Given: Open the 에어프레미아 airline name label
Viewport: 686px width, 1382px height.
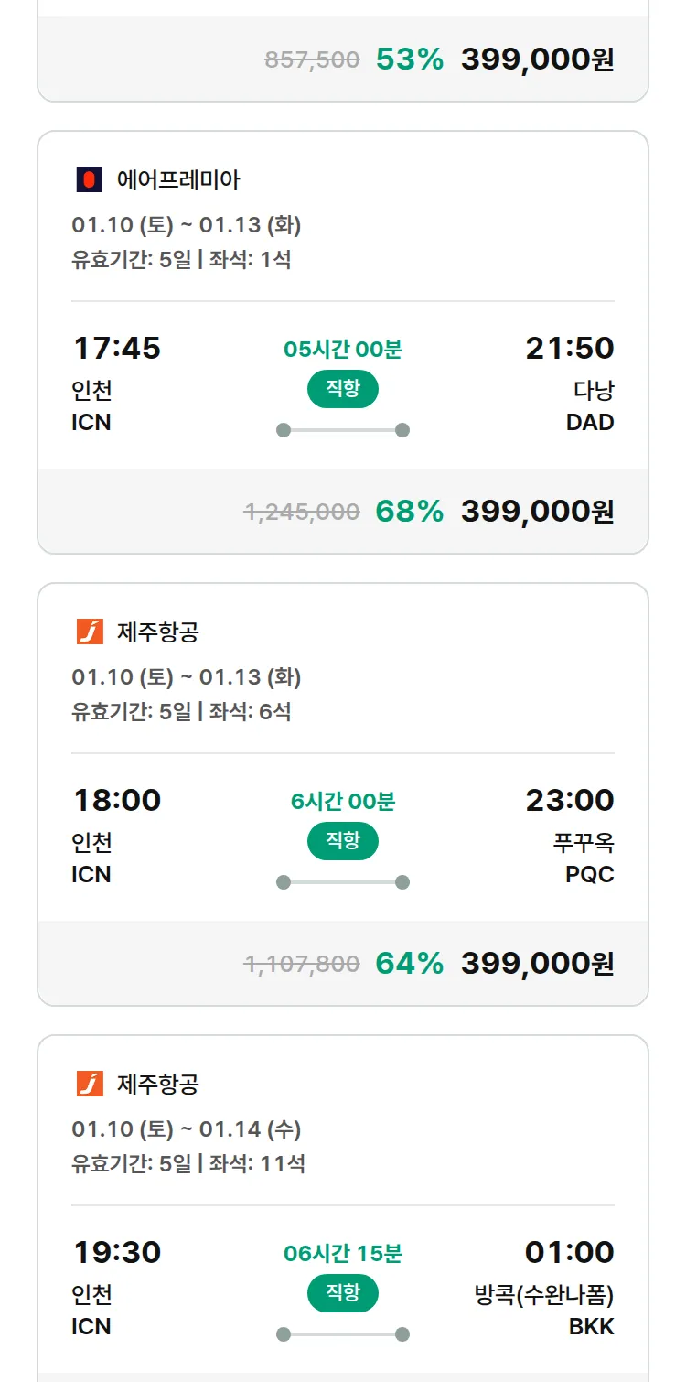Looking at the screenshot, I should pos(178,180).
